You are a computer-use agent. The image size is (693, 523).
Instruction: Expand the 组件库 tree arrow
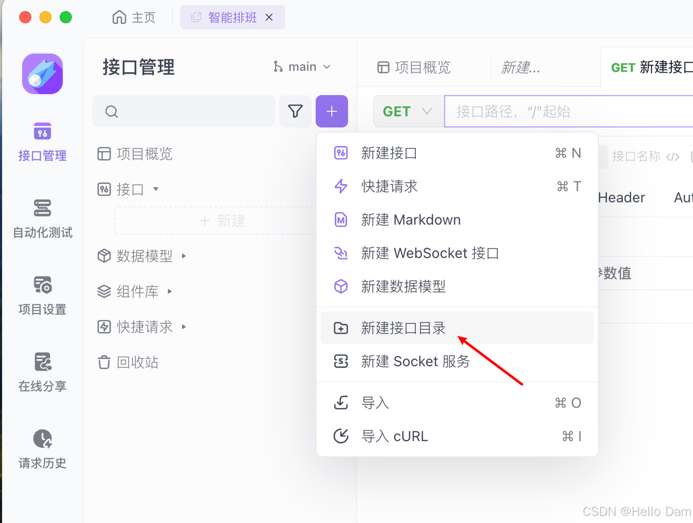click(x=170, y=291)
